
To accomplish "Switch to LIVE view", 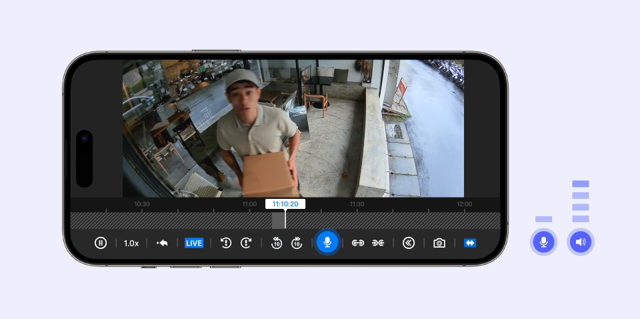I will coord(194,243).
